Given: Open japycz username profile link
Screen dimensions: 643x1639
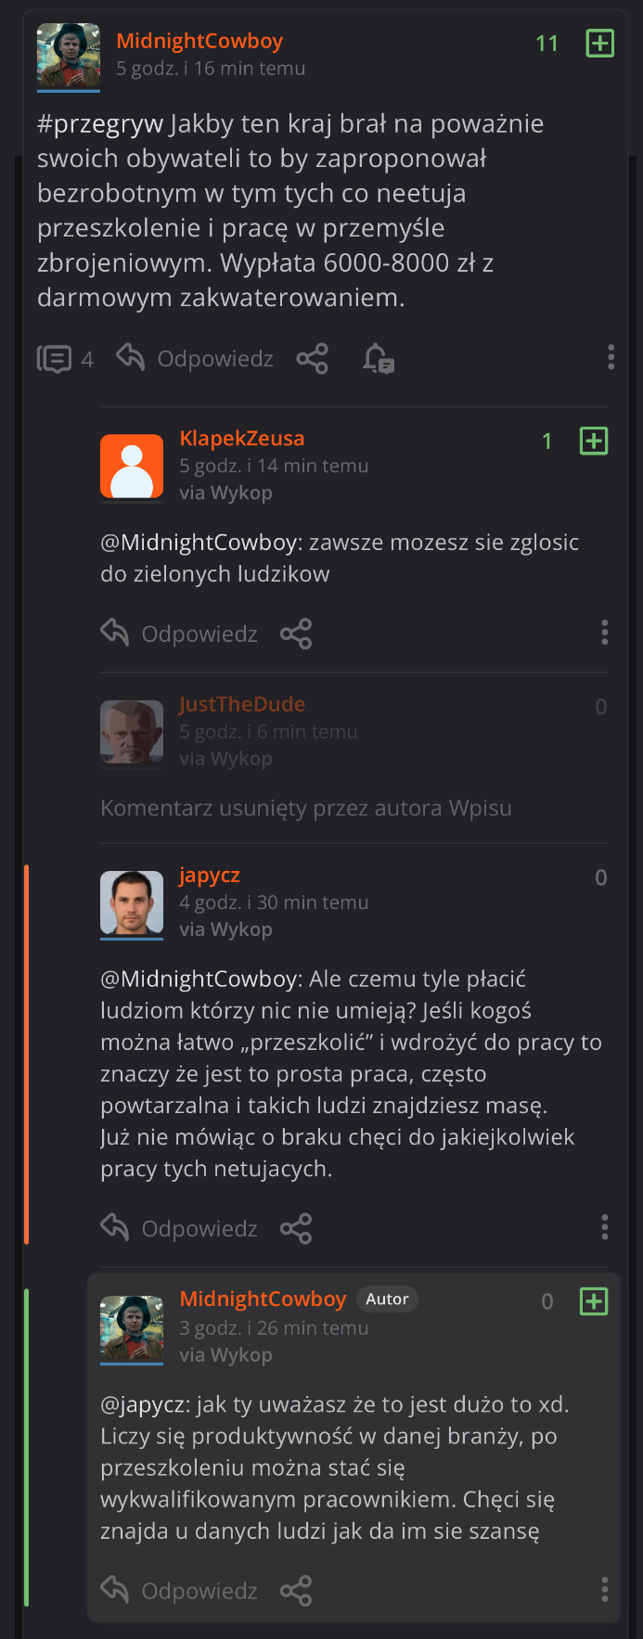Looking at the screenshot, I should [210, 875].
